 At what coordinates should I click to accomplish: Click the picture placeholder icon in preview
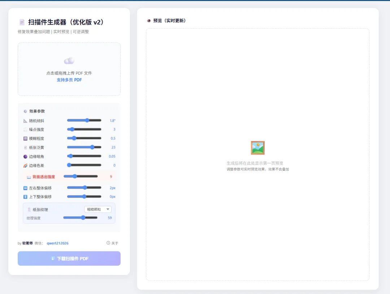click(x=258, y=148)
